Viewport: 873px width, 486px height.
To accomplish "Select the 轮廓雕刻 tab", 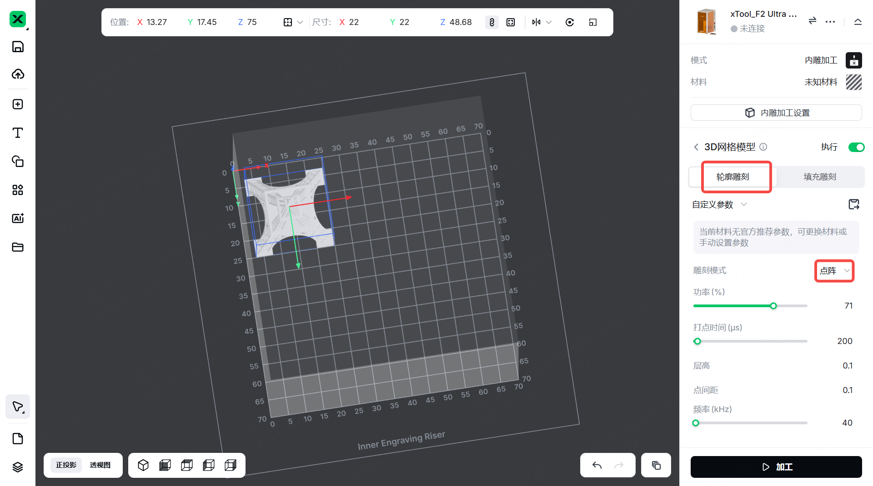I will tap(733, 177).
